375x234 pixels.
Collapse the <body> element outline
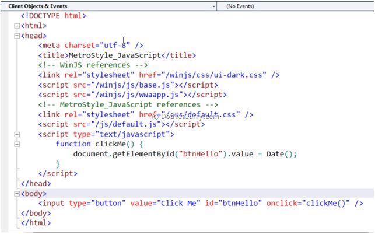coord(17,194)
